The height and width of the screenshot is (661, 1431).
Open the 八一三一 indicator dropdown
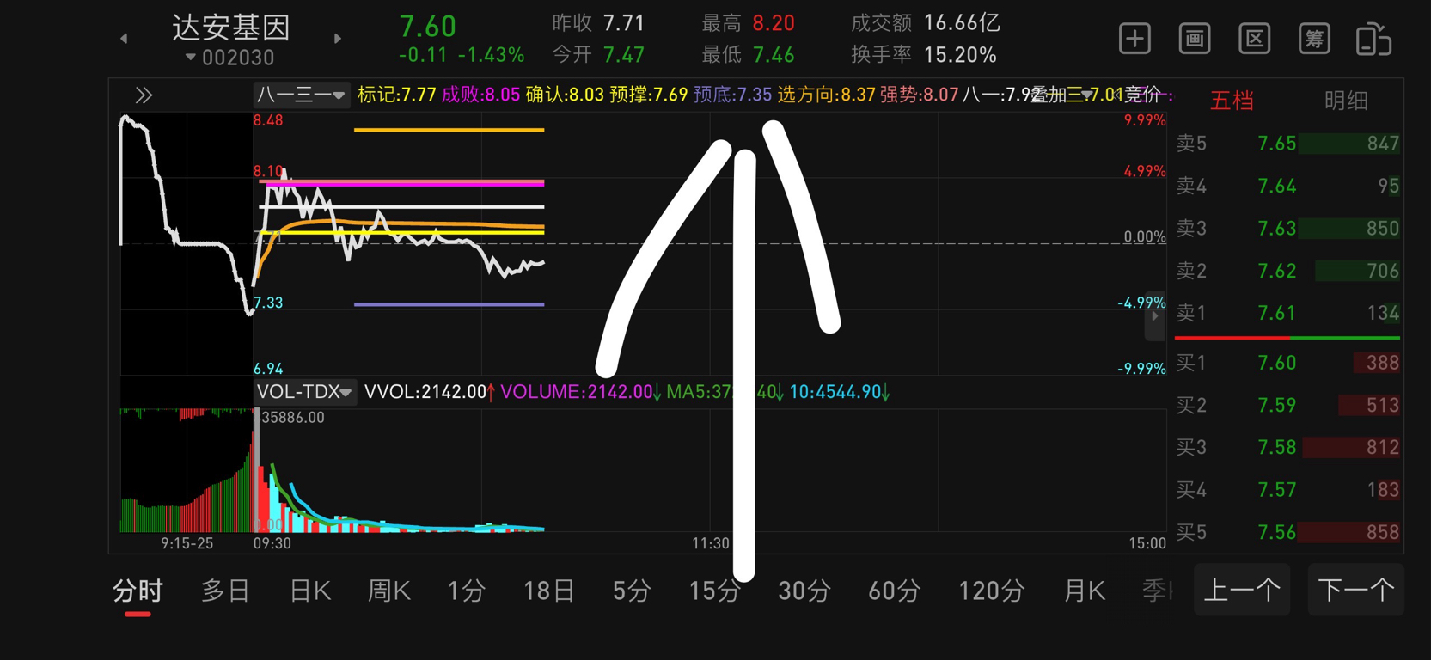tap(301, 95)
